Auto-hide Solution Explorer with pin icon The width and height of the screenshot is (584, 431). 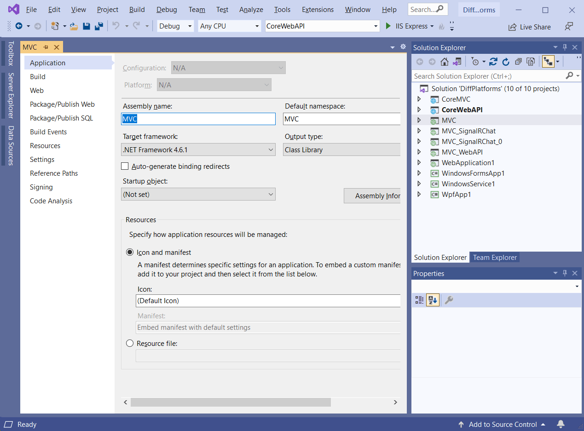(565, 47)
